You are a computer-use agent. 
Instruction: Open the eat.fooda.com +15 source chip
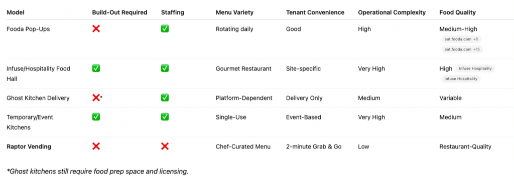[462, 49]
